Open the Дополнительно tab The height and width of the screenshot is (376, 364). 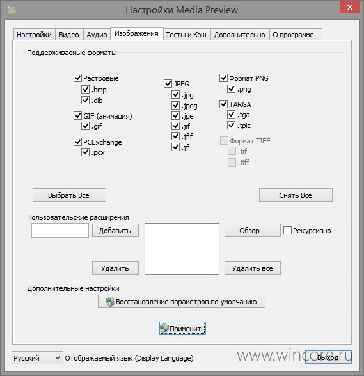click(239, 35)
